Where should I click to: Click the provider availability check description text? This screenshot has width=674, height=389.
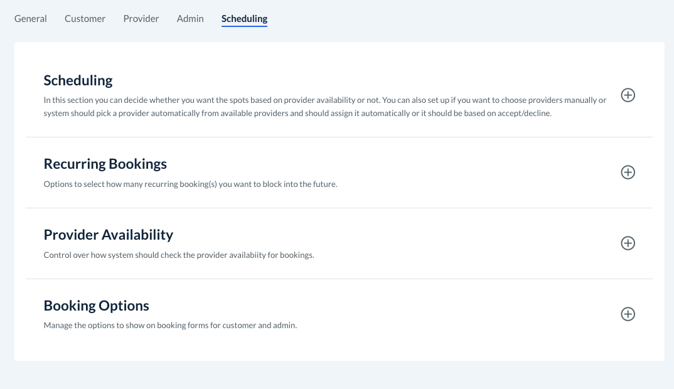(x=178, y=255)
